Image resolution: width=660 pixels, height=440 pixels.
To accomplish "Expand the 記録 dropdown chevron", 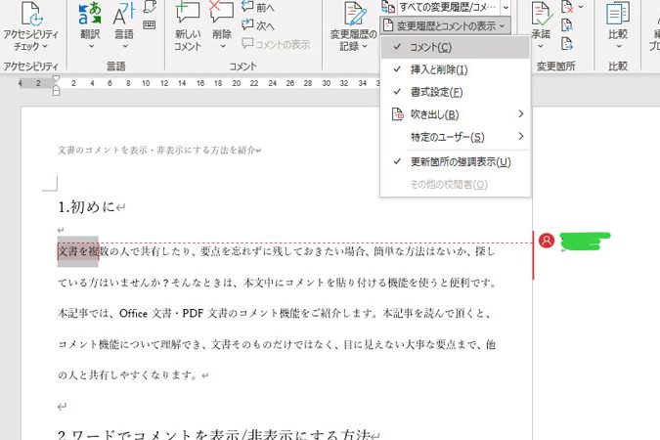I will pos(365,46).
